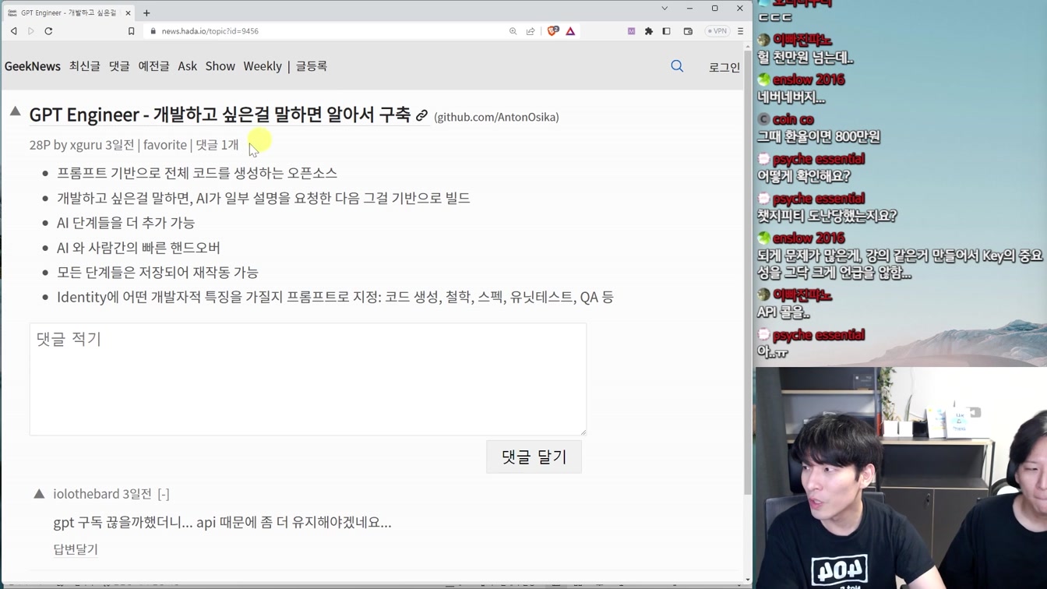View site info via the padlock icon
1047x589 pixels.
[x=153, y=31]
